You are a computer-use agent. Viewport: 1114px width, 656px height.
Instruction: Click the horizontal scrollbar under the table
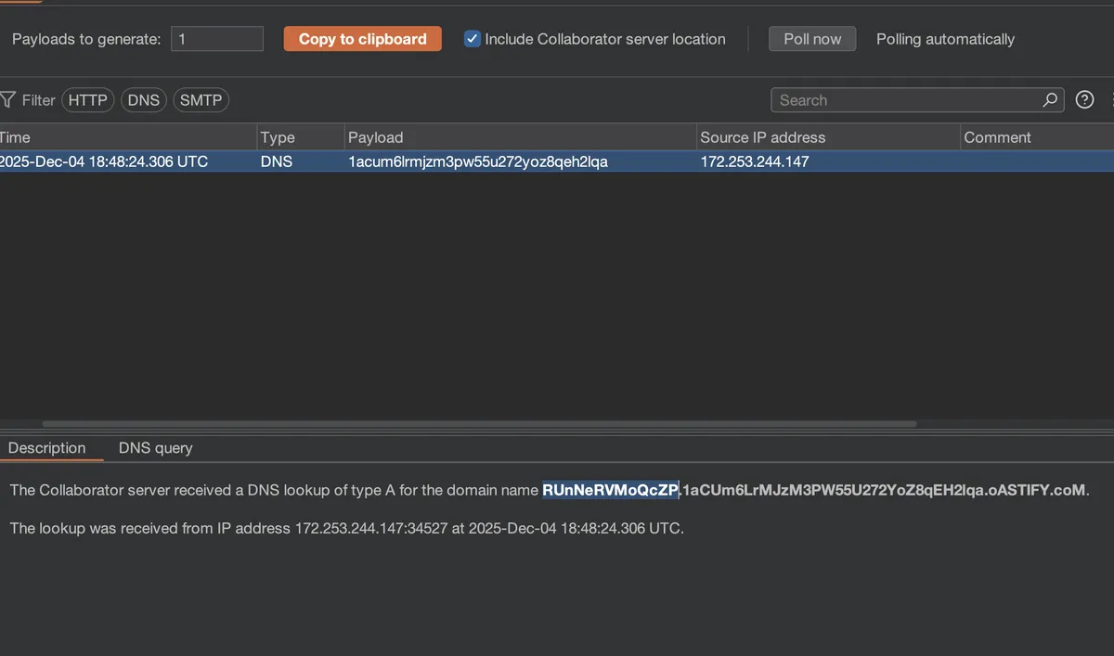(479, 424)
